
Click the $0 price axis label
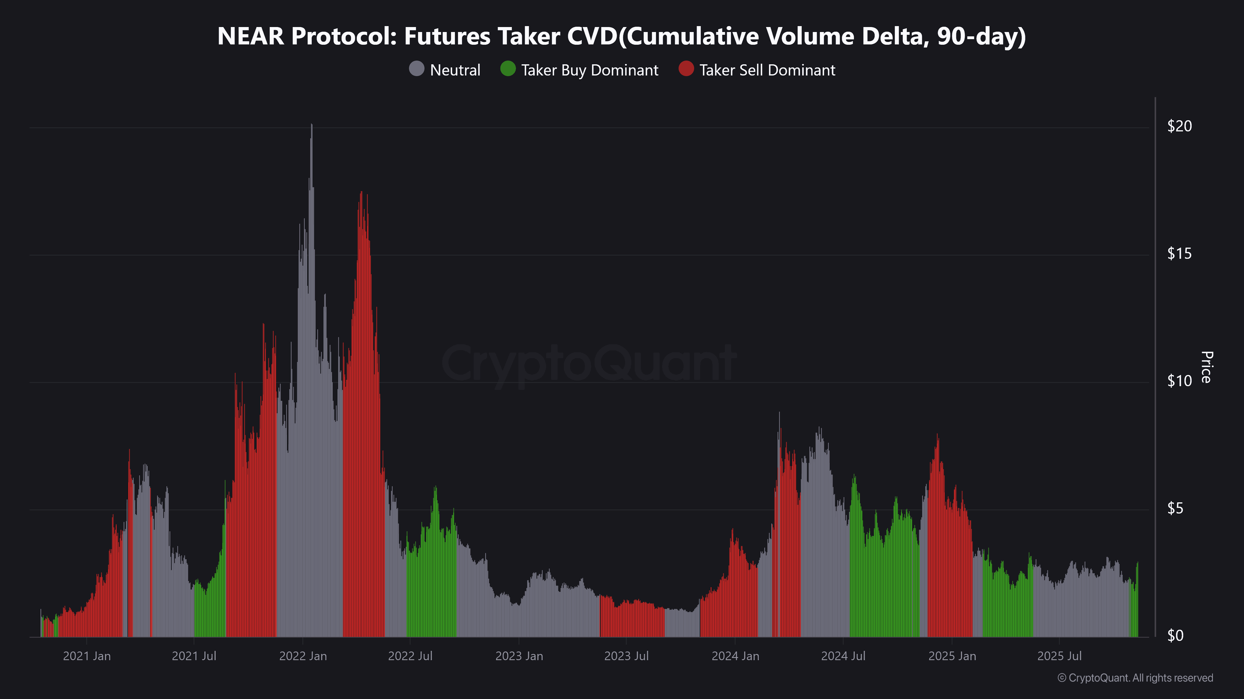click(x=1175, y=636)
